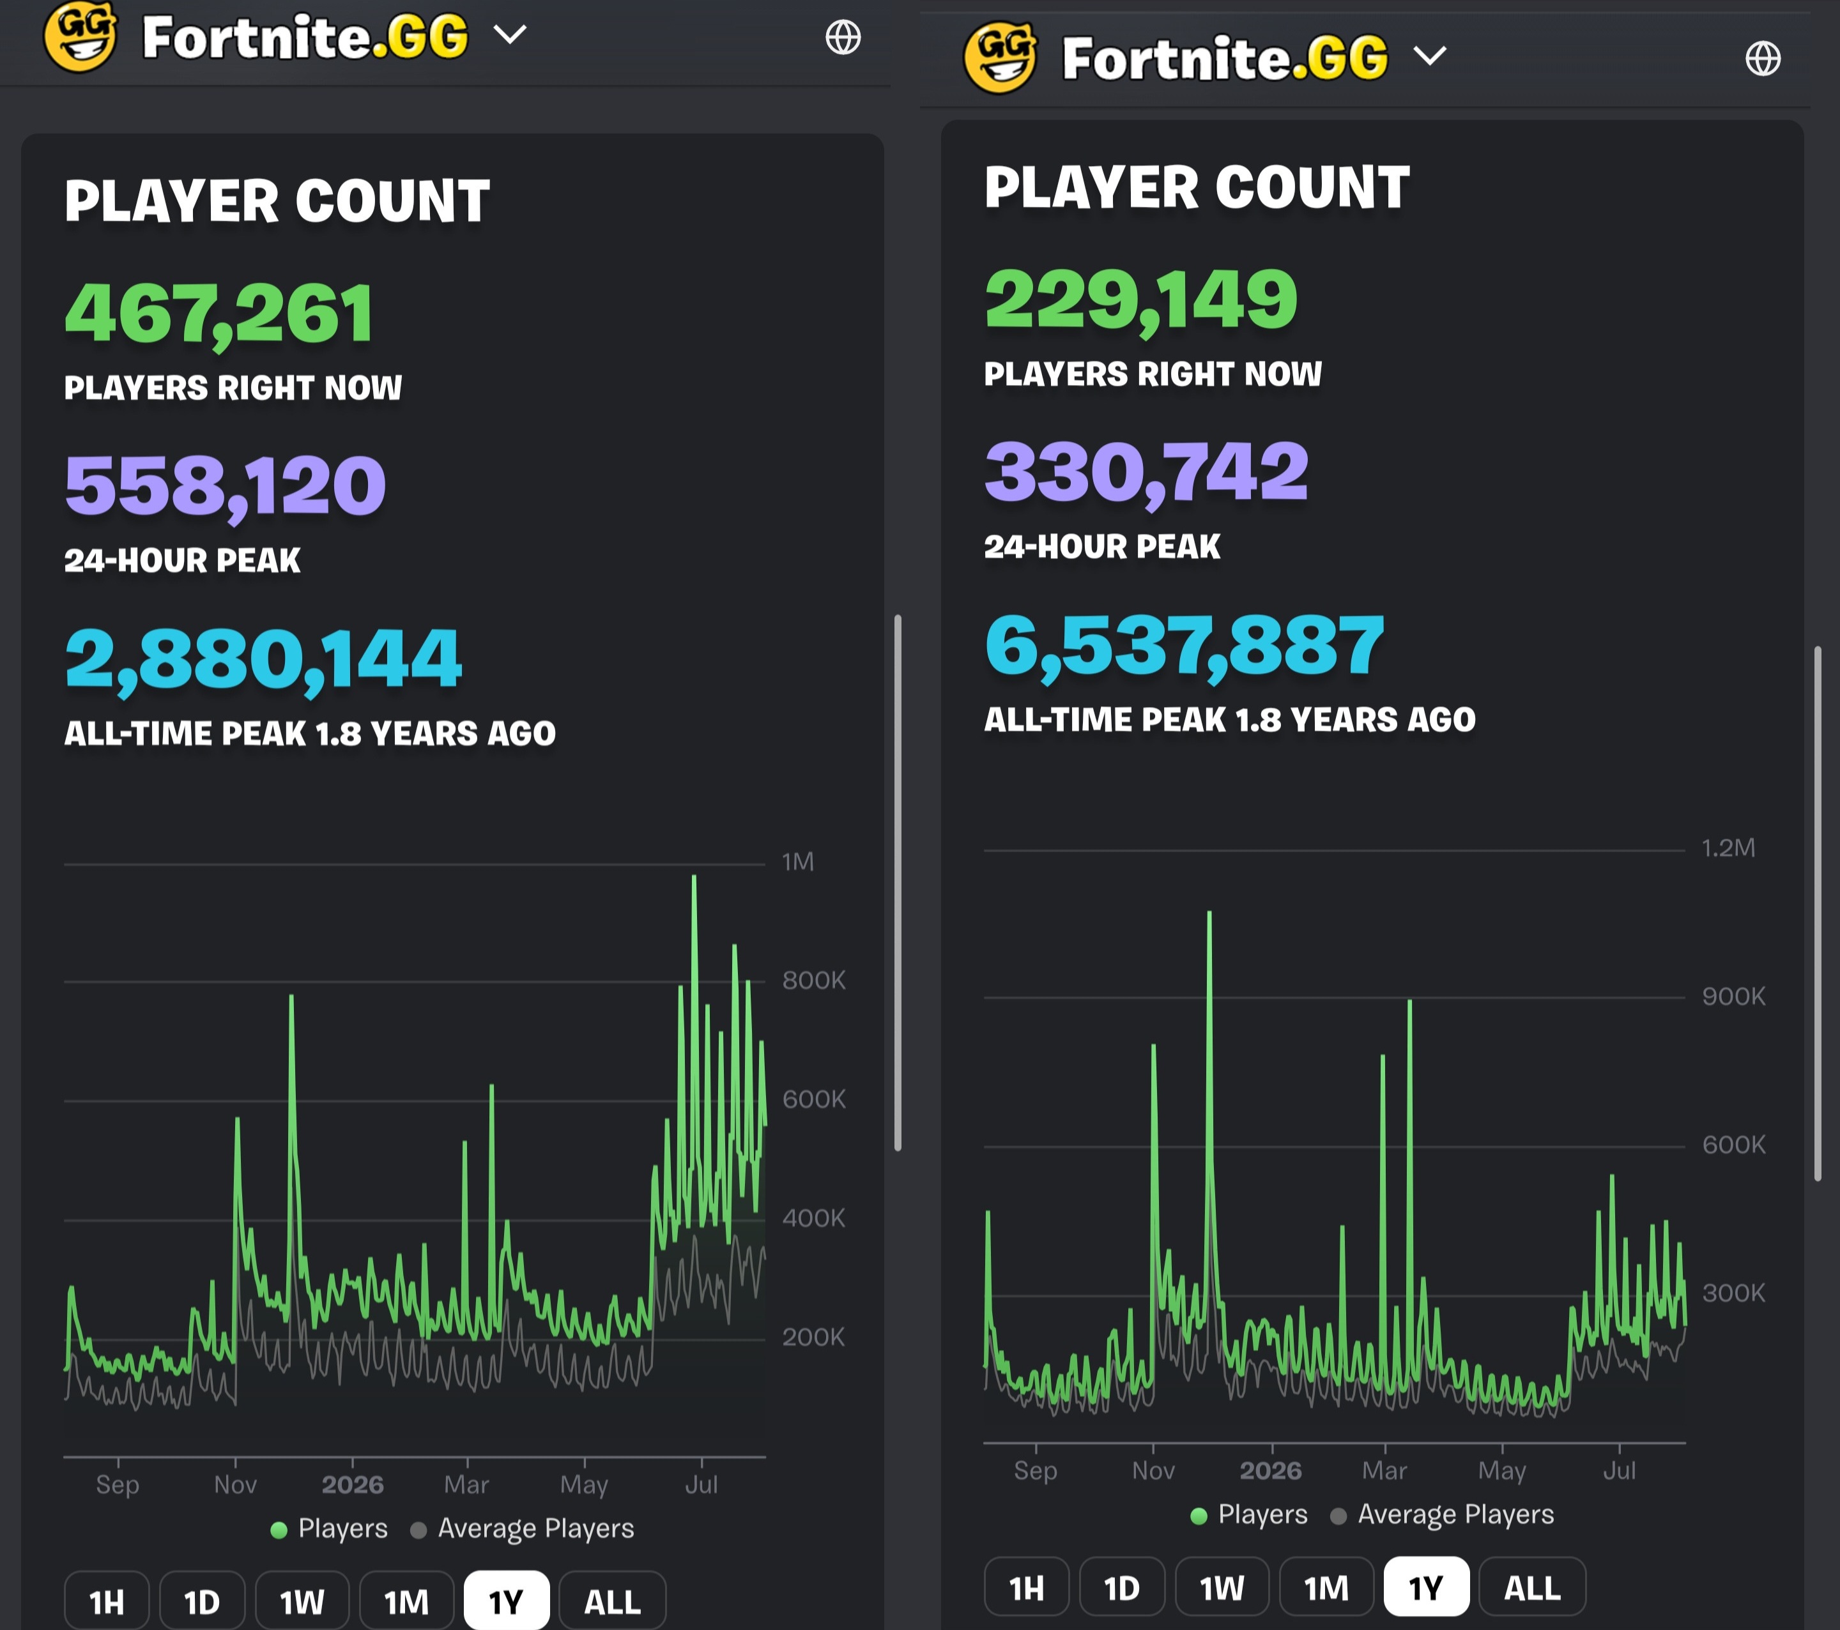Expand the Fortnite.GG chevron menu above 229,149 panel
The width and height of the screenshot is (1840, 1630).
point(1429,56)
